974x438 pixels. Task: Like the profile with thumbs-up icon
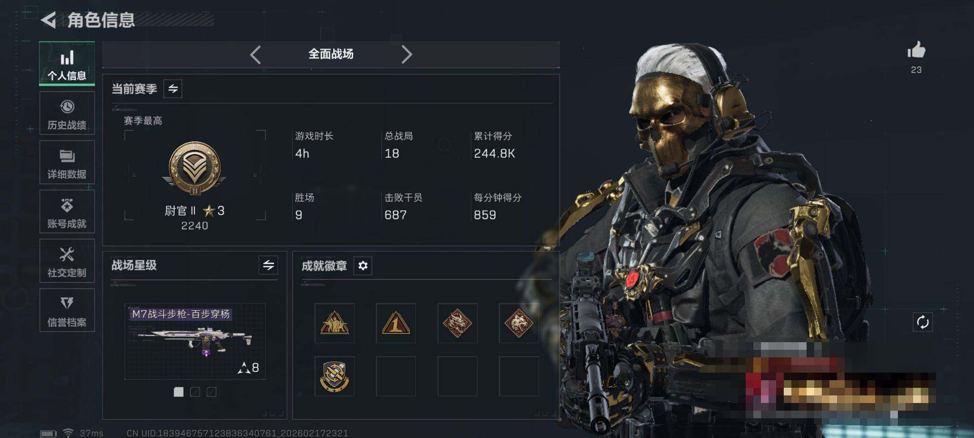point(916,50)
